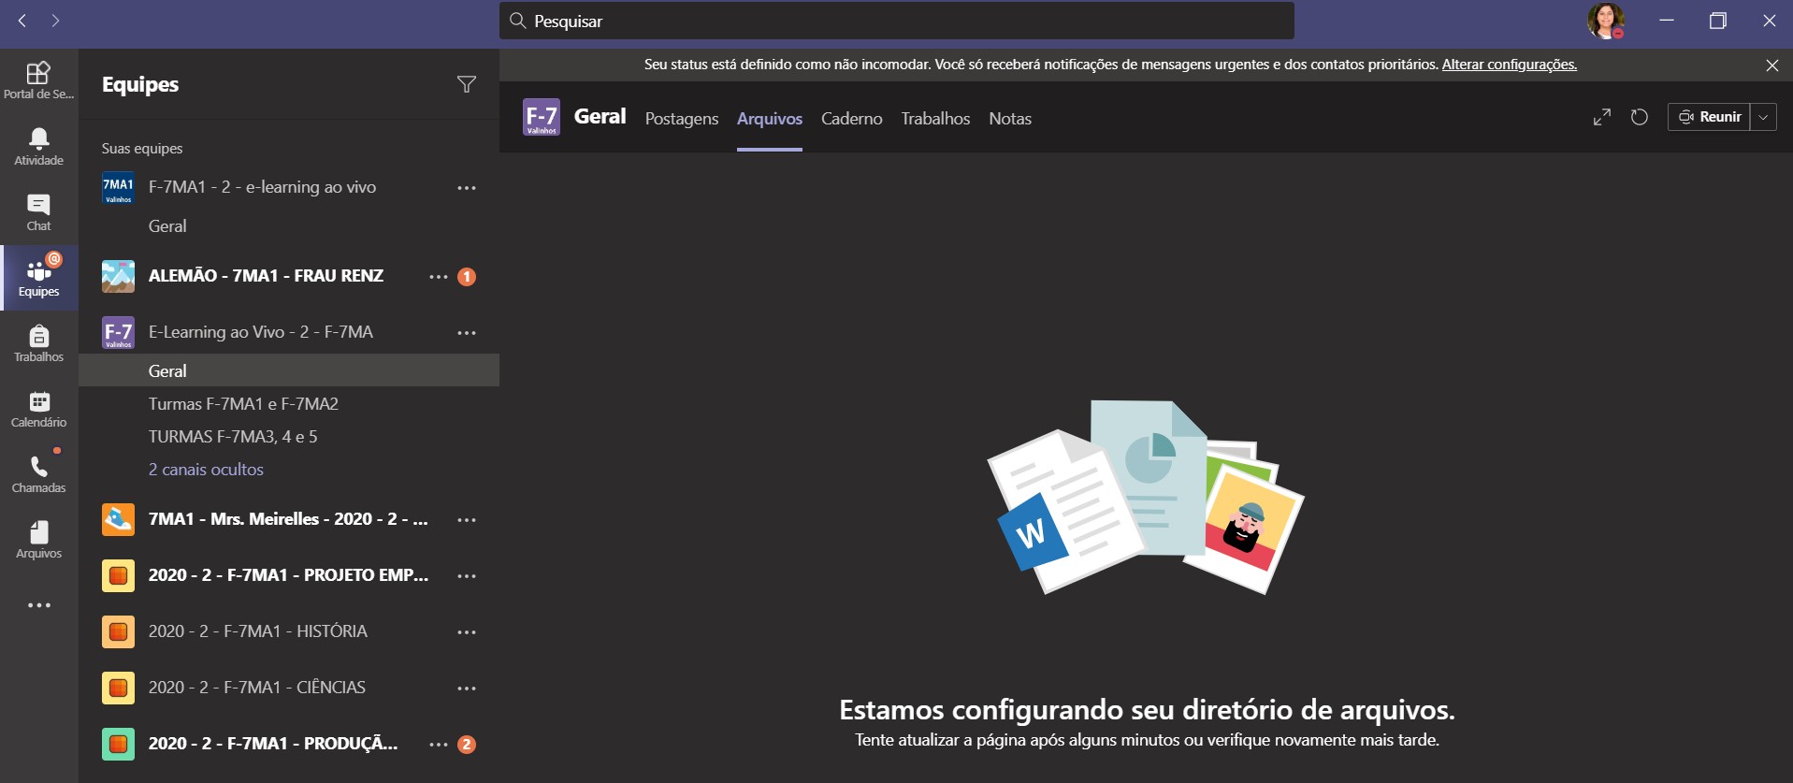Open Trabalhos in the left rail
Screen dimensions: 1793x783
tap(38, 343)
